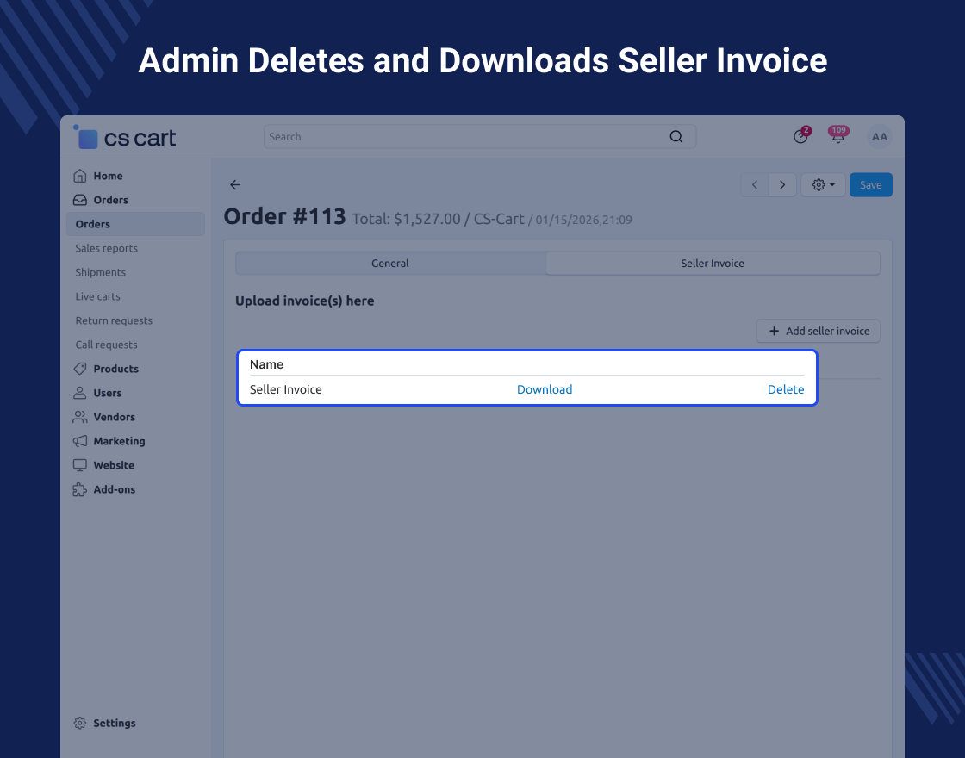Click the CS-Cart logo
Screen dimensions: 965x758
(x=125, y=138)
